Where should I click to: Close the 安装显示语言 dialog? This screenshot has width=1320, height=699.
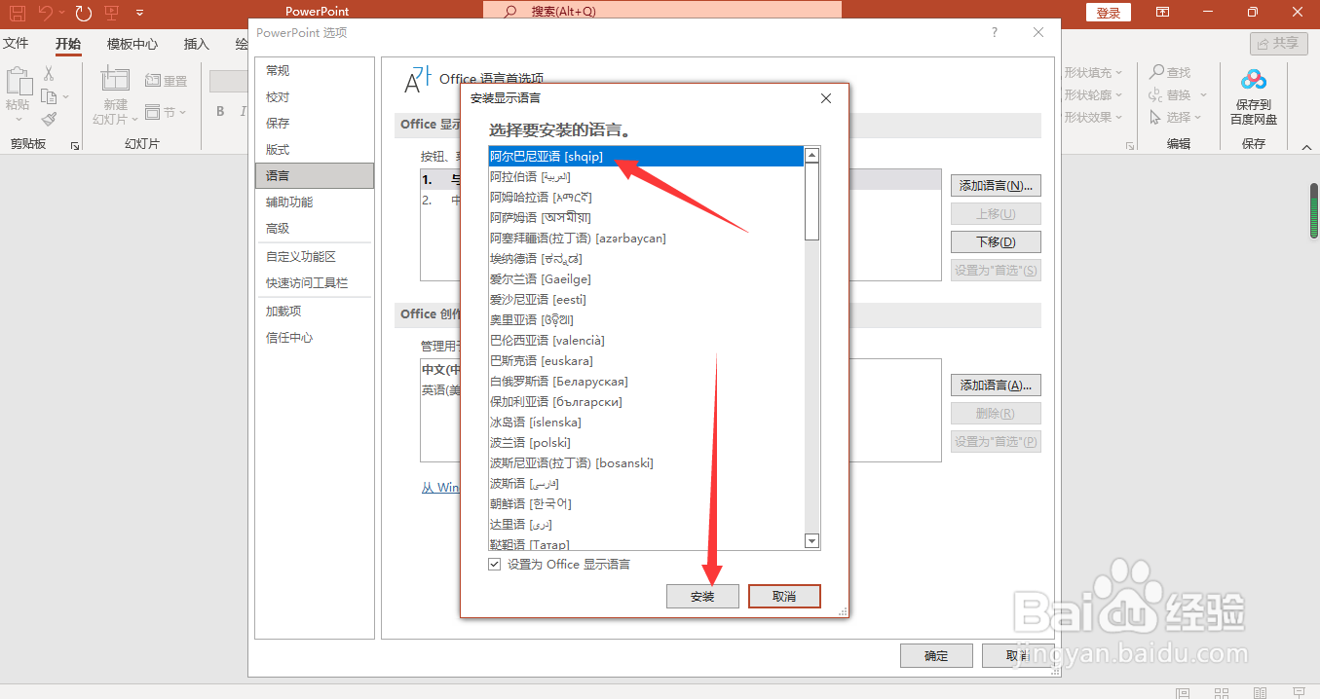pyautogui.click(x=826, y=98)
